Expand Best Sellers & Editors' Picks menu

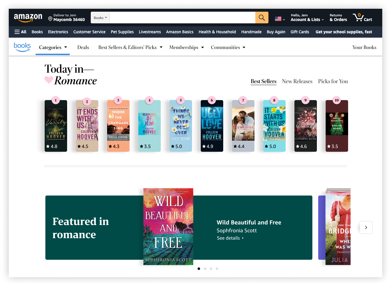(130, 47)
